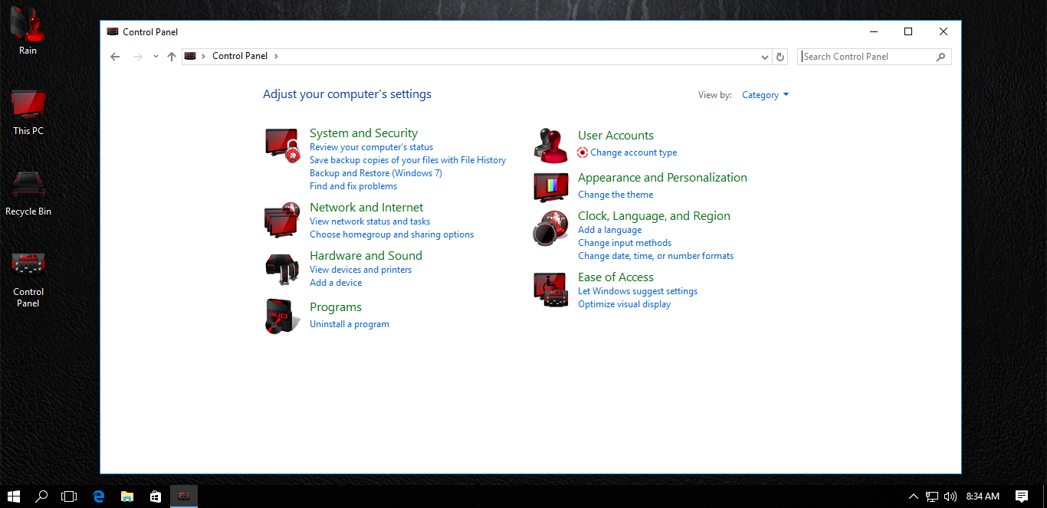Open View devices and printers

(x=360, y=270)
